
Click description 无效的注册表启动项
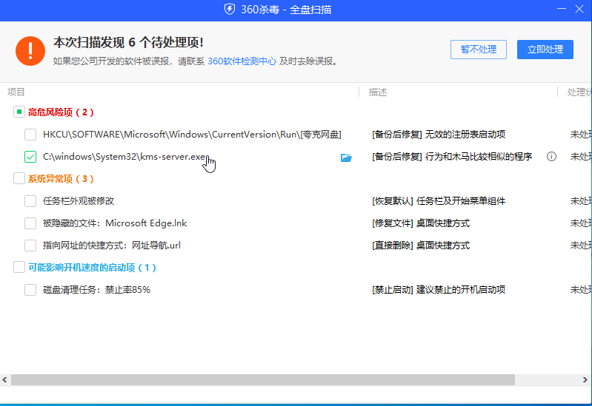[465, 134]
